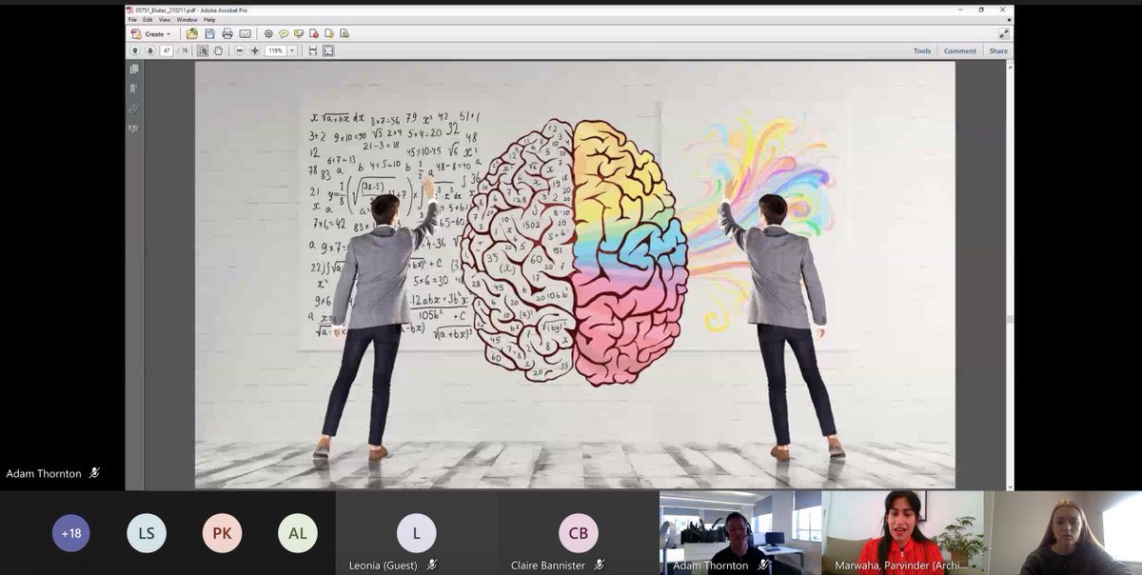Screen dimensions: 1142x575
Task: Click the fit width scrolling icon
Action: (x=313, y=50)
